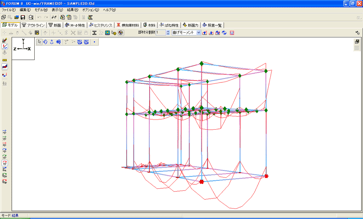Click the cursor arrow icon at toolbar far right

pos(357,33)
